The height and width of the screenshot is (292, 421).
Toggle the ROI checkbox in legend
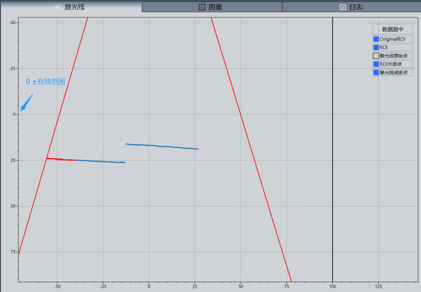point(376,48)
